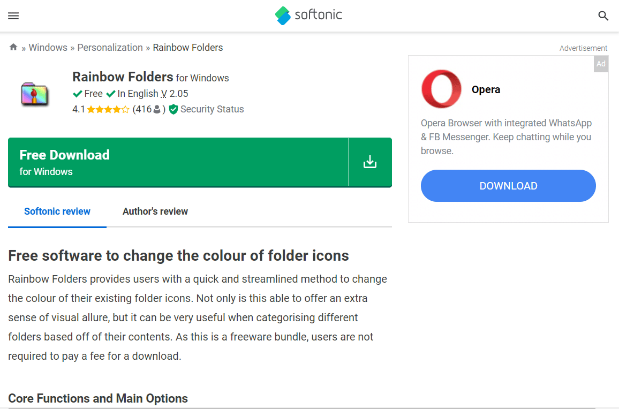
Task: Click the green Security Status shield icon
Action: tap(173, 109)
